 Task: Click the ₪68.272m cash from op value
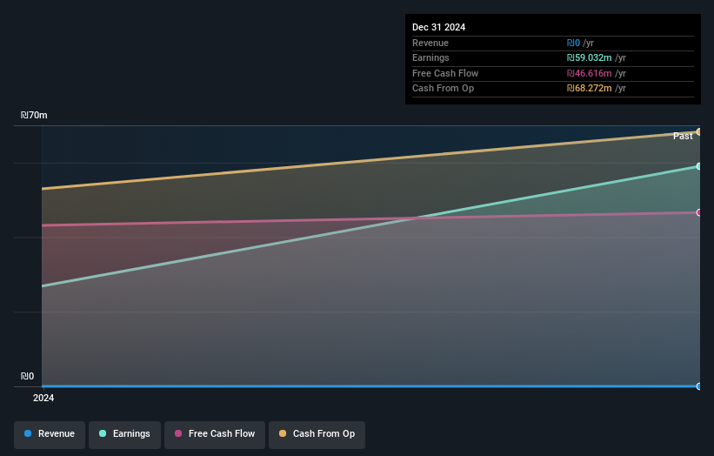click(590, 89)
